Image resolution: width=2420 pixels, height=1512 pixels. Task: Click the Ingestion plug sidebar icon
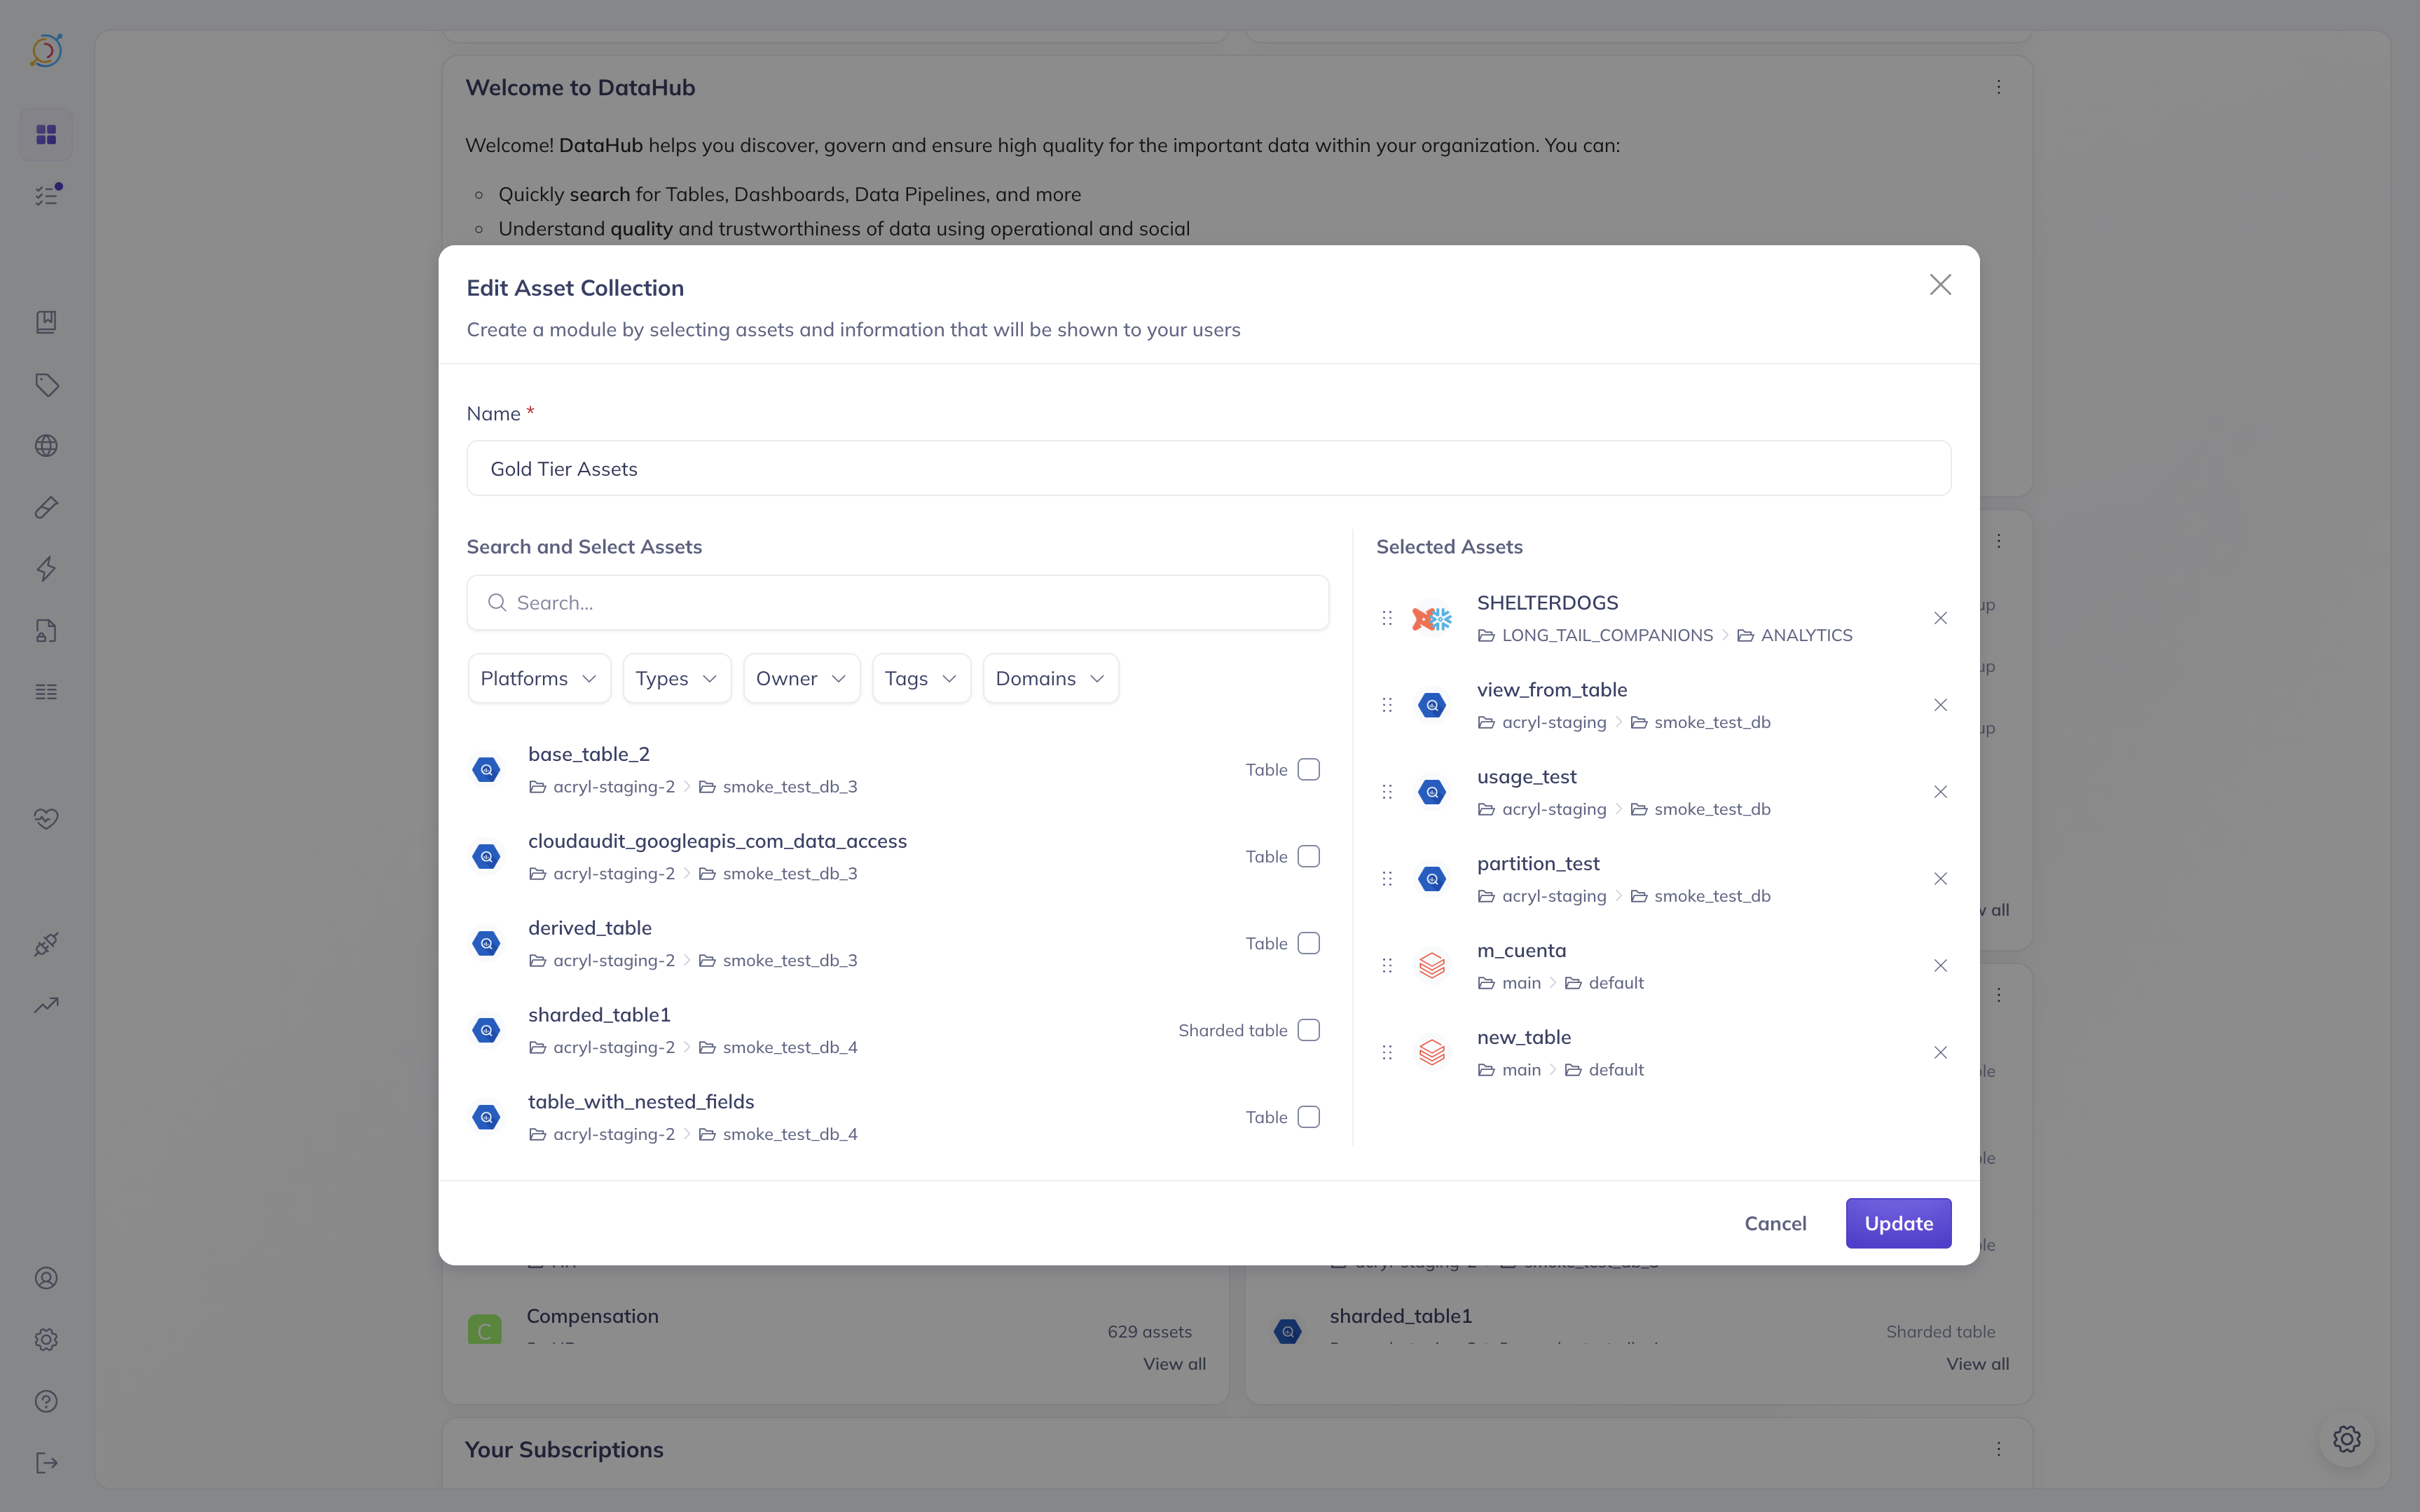(x=46, y=944)
